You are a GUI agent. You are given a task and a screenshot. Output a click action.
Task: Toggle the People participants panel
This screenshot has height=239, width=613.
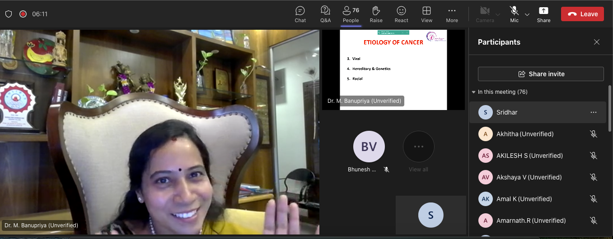coord(351,14)
